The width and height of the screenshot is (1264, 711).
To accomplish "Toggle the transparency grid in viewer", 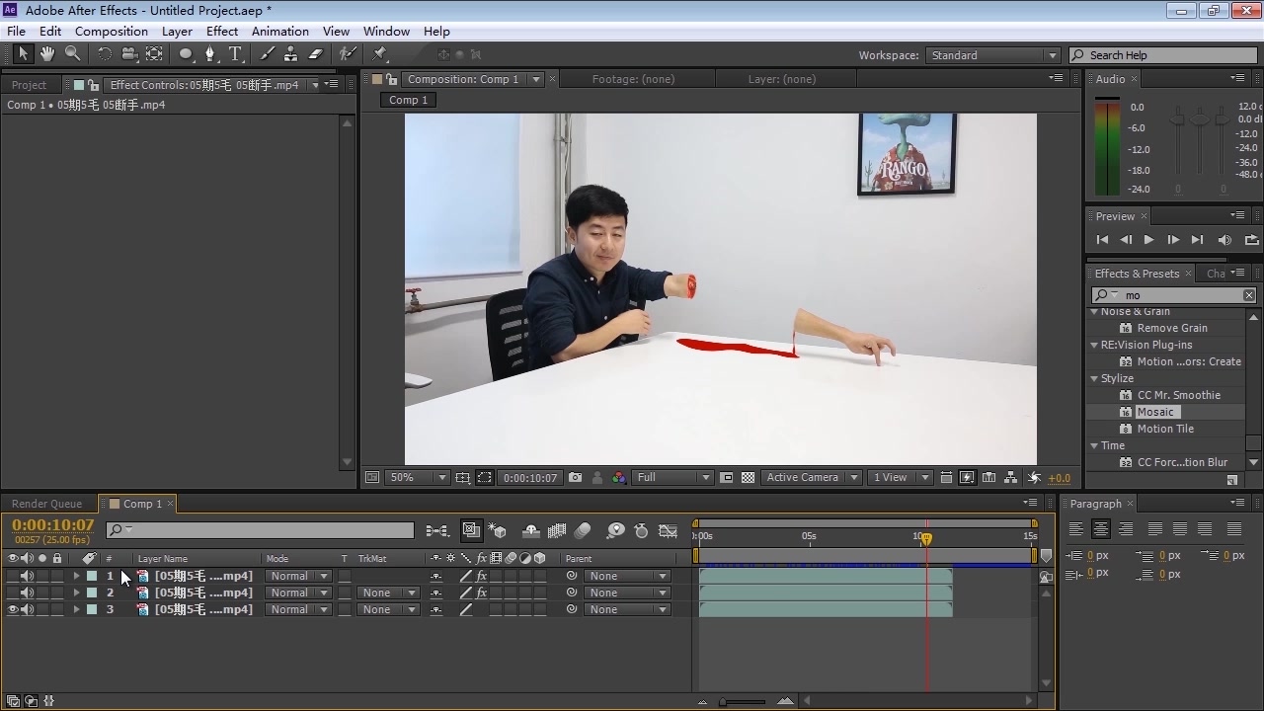I will (748, 477).
